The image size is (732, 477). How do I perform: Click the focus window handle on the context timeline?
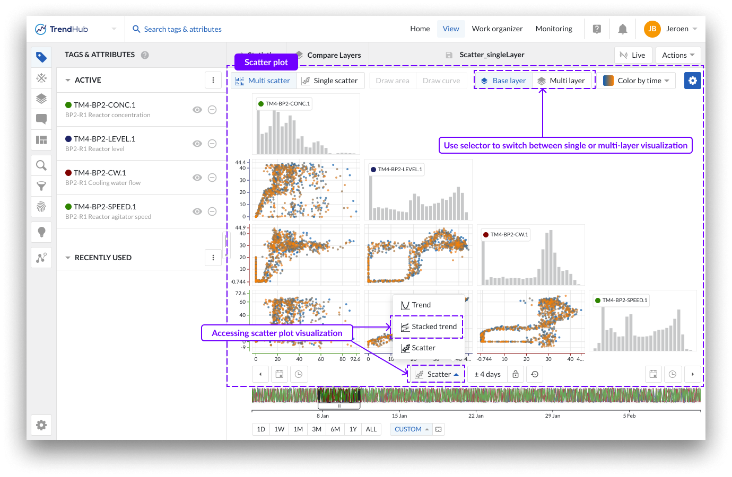point(339,406)
